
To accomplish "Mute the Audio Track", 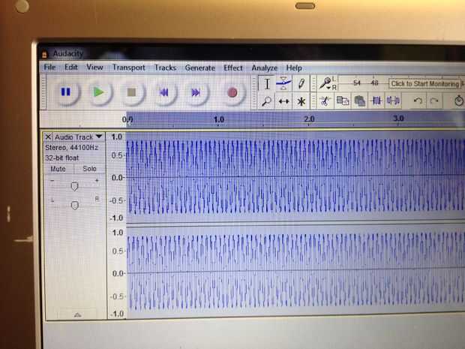I will (58, 169).
